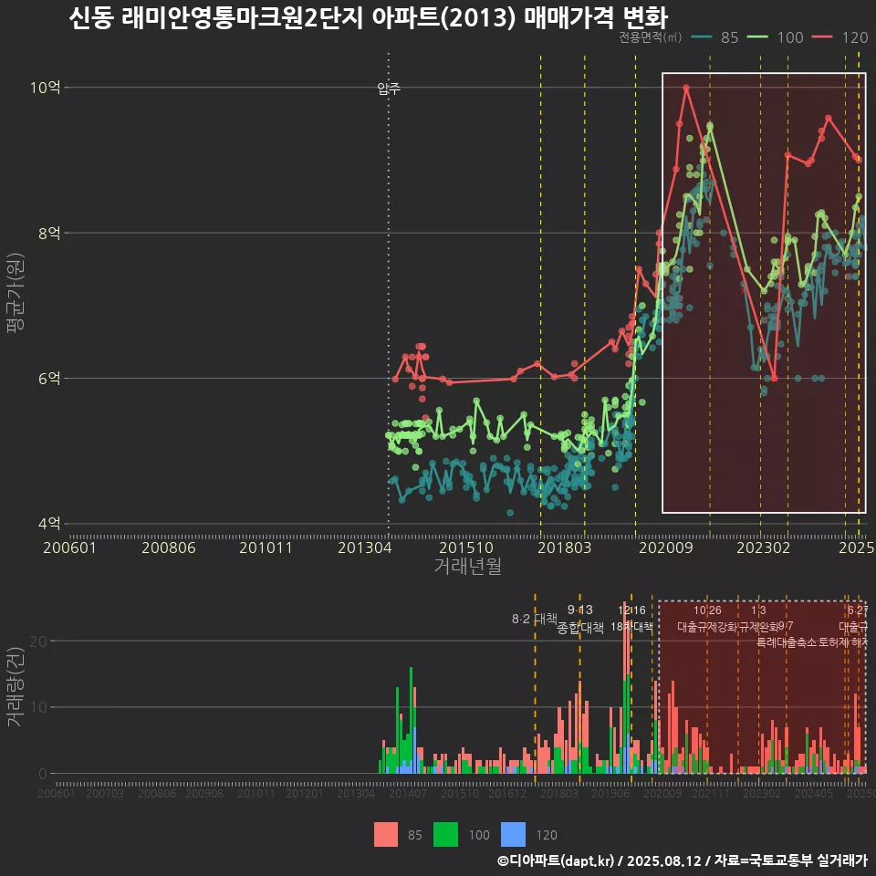
Task: Click the 평균가(원) axis title
Action: click(x=16, y=293)
